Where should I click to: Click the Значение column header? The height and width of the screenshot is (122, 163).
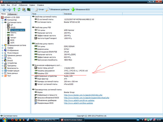[93, 14]
